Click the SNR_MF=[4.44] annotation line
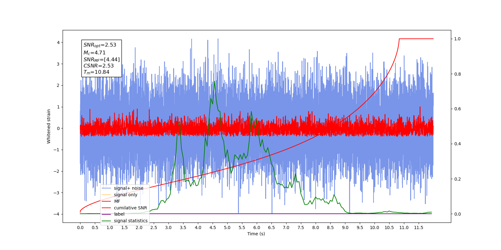 [x=101, y=59]
